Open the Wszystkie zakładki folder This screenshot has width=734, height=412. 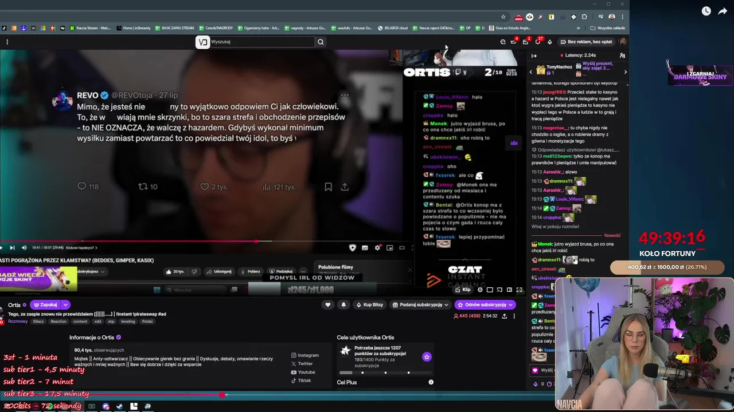pyautogui.click(x=608, y=27)
